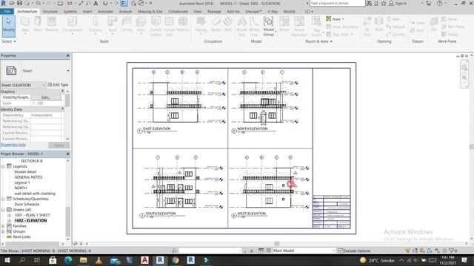Open the Main Model design options dropdown
474x266 pixels.
pyautogui.click(x=333, y=250)
